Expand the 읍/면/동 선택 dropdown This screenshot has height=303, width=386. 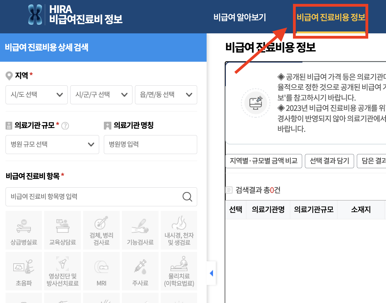tap(166, 95)
